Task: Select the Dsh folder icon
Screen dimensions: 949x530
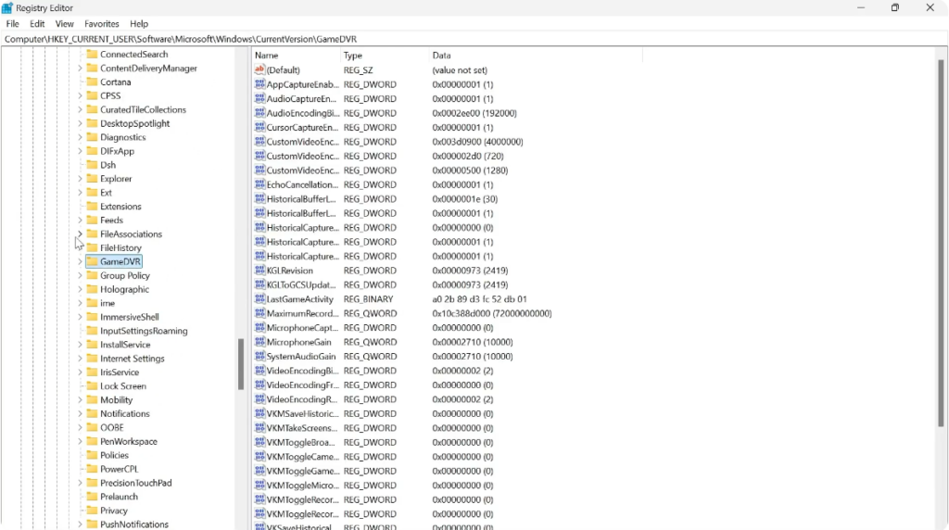Action: pos(92,165)
